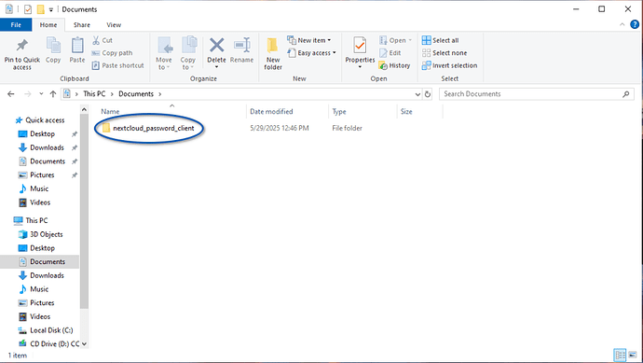Click Copy path in Clipboard group

(x=112, y=53)
